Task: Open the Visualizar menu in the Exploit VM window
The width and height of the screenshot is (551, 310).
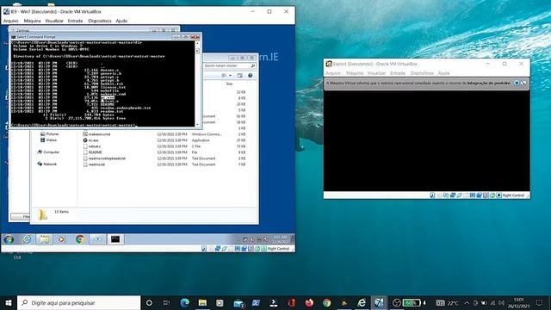Action: pyautogui.click(x=376, y=73)
